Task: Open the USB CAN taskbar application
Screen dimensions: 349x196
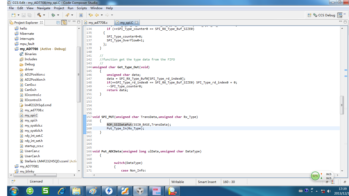Action: [x=157, y=191]
